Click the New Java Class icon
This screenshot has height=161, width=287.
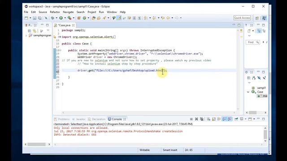84,18
